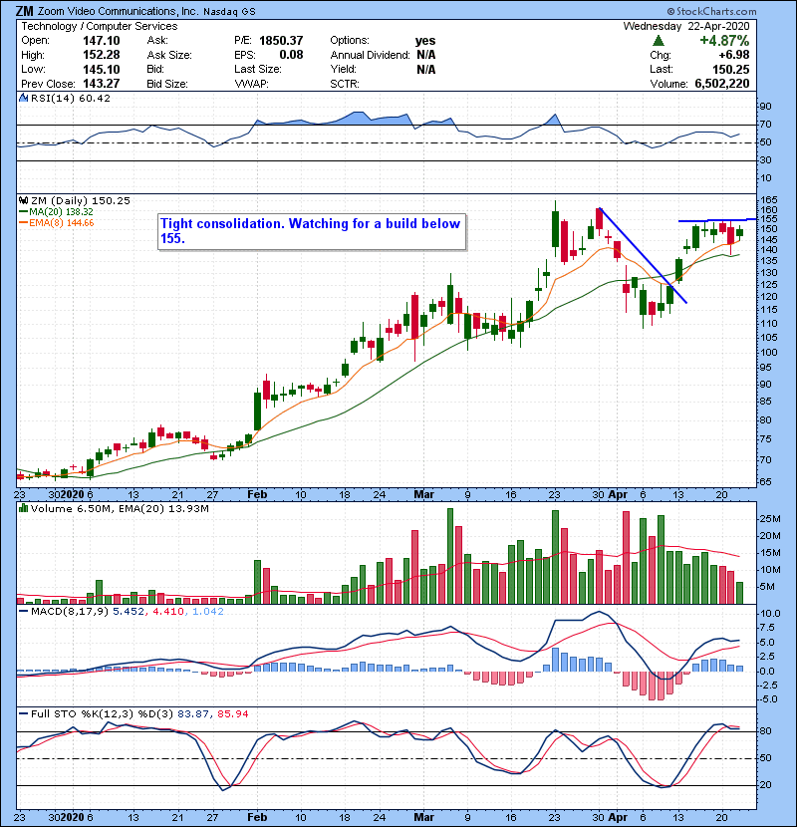Click the 165 price axis label
797x827 pixels.
(767, 200)
